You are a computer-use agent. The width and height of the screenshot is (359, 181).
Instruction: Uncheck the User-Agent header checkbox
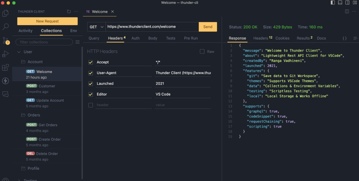(x=91, y=73)
